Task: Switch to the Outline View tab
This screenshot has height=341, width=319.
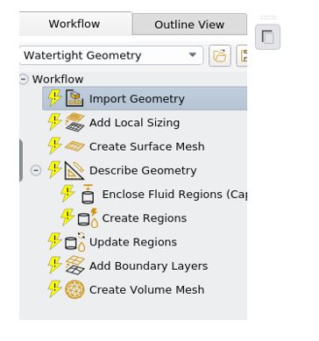Action: (189, 25)
